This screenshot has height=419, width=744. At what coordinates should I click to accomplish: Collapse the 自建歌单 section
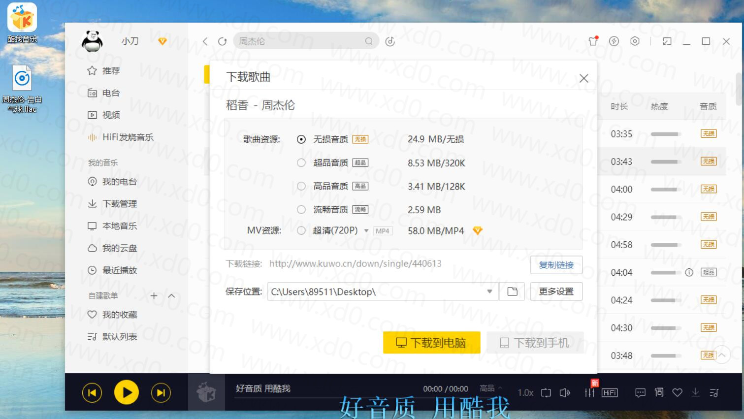point(171,296)
